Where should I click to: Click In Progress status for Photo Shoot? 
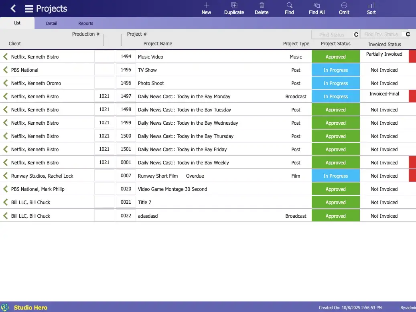point(336,83)
